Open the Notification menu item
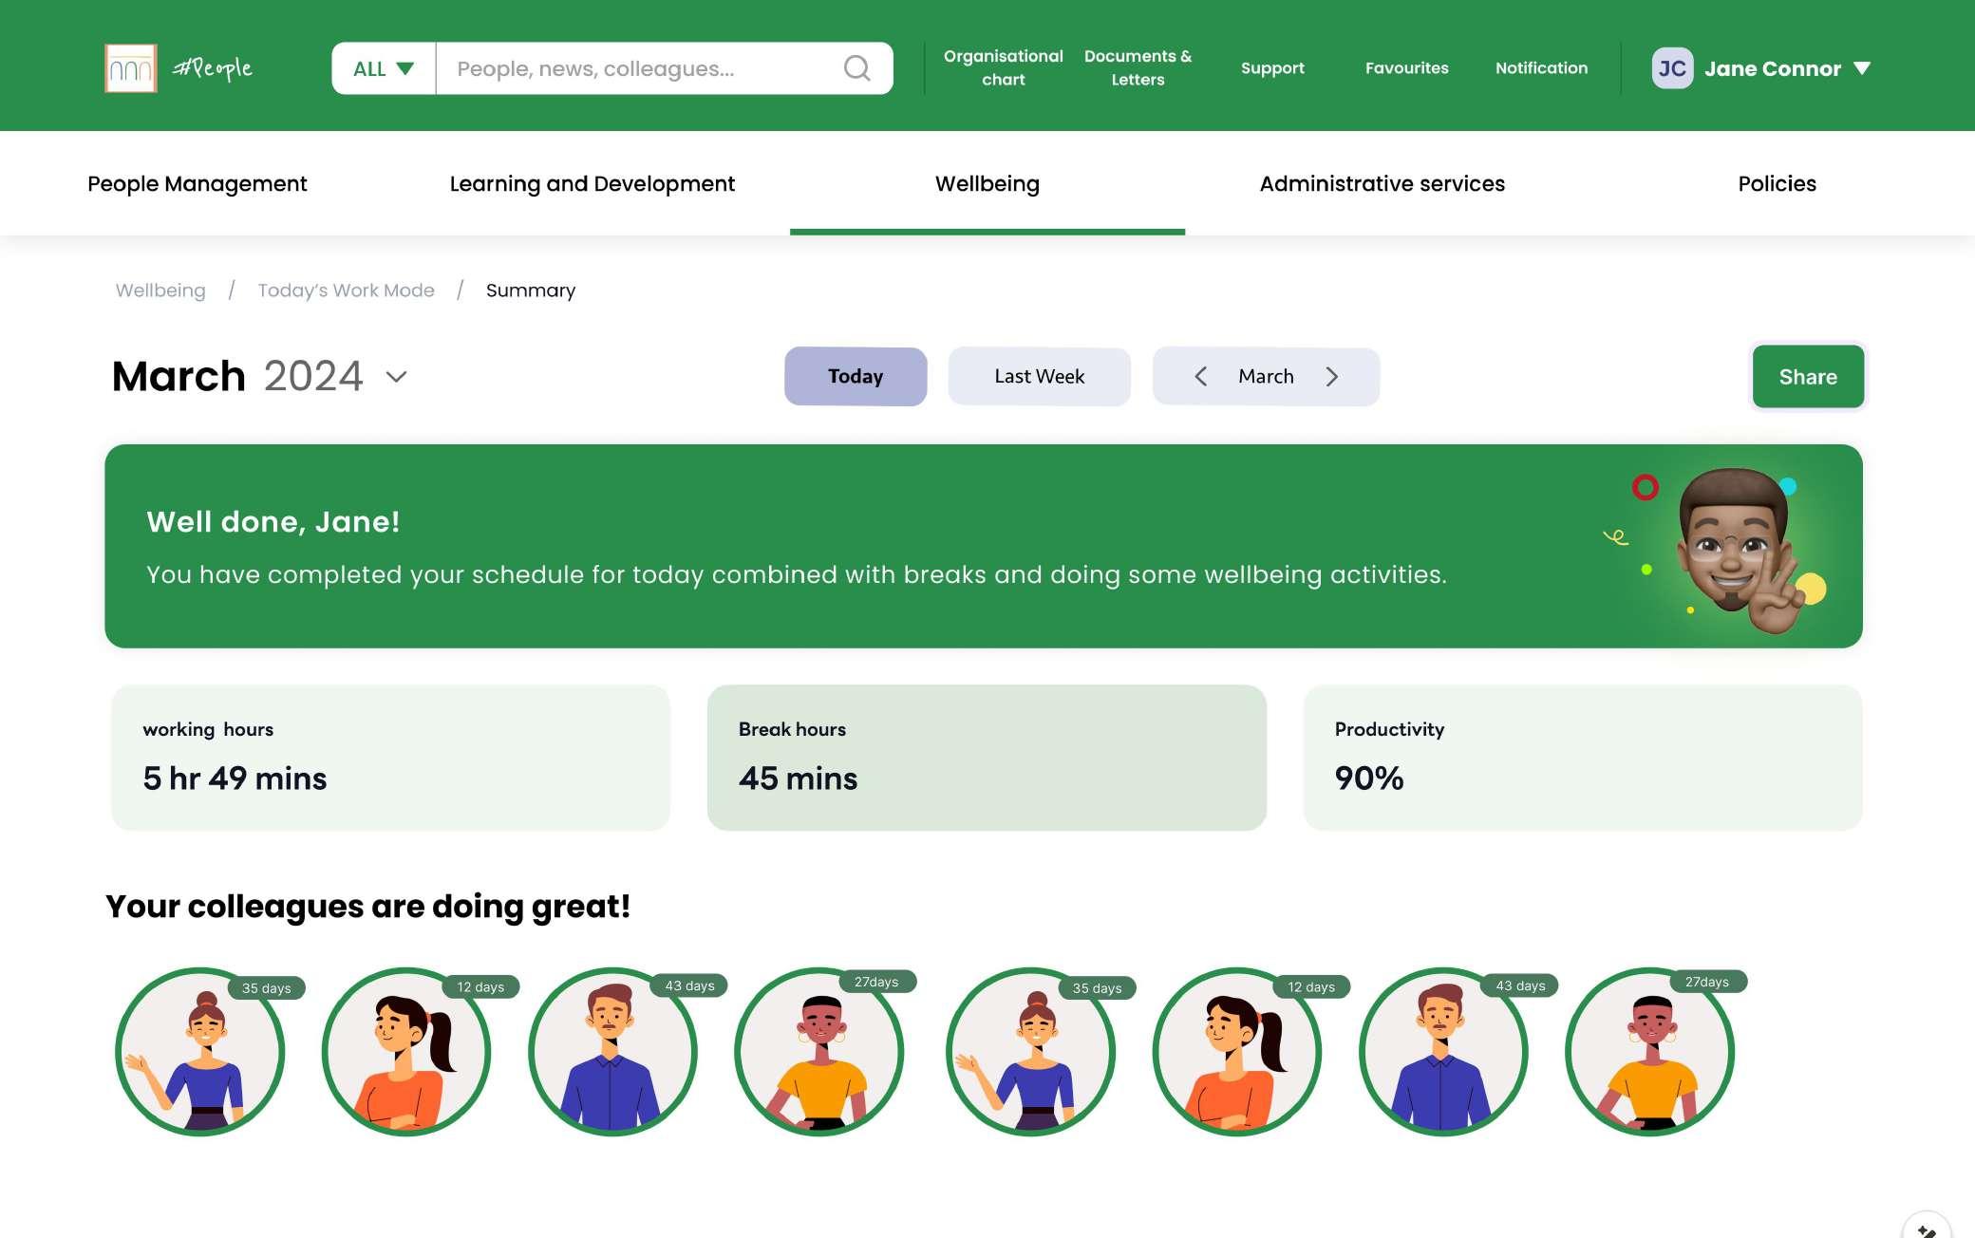The width and height of the screenshot is (1975, 1238). pyautogui.click(x=1541, y=68)
